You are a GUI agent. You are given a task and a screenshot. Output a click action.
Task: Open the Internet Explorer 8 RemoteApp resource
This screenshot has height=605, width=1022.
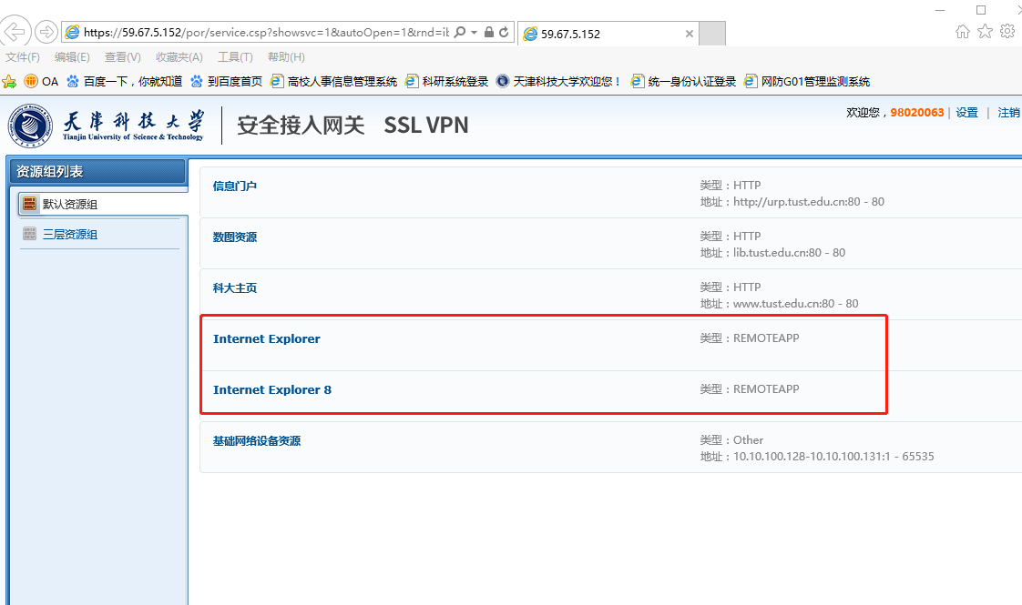(x=271, y=389)
